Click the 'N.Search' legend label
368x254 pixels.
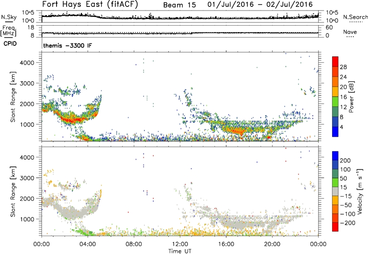pos(355,17)
